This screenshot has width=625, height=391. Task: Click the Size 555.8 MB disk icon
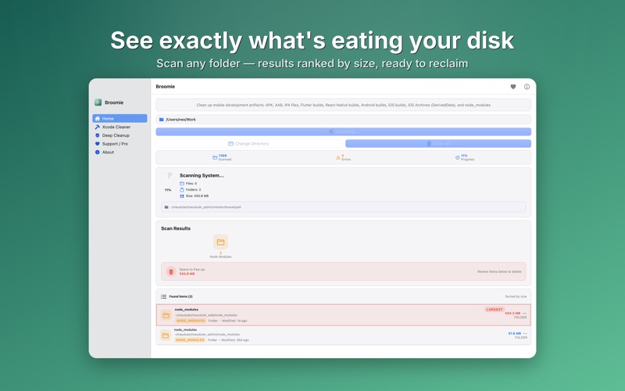(x=182, y=196)
